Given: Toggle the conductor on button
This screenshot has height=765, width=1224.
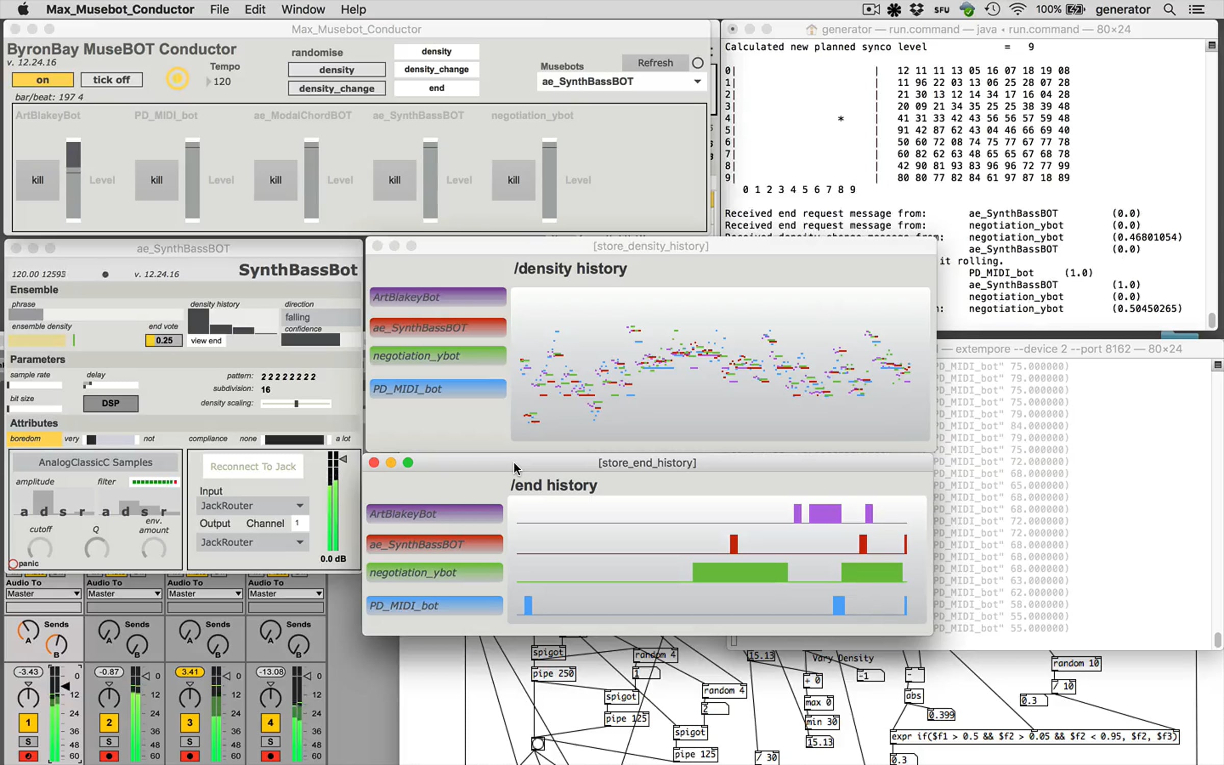Looking at the screenshot, I should (x=43, y=80).
